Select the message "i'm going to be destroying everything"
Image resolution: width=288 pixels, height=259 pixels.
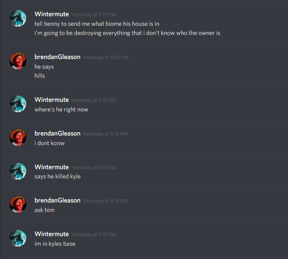pyautogui.click(x=127, y=33)
